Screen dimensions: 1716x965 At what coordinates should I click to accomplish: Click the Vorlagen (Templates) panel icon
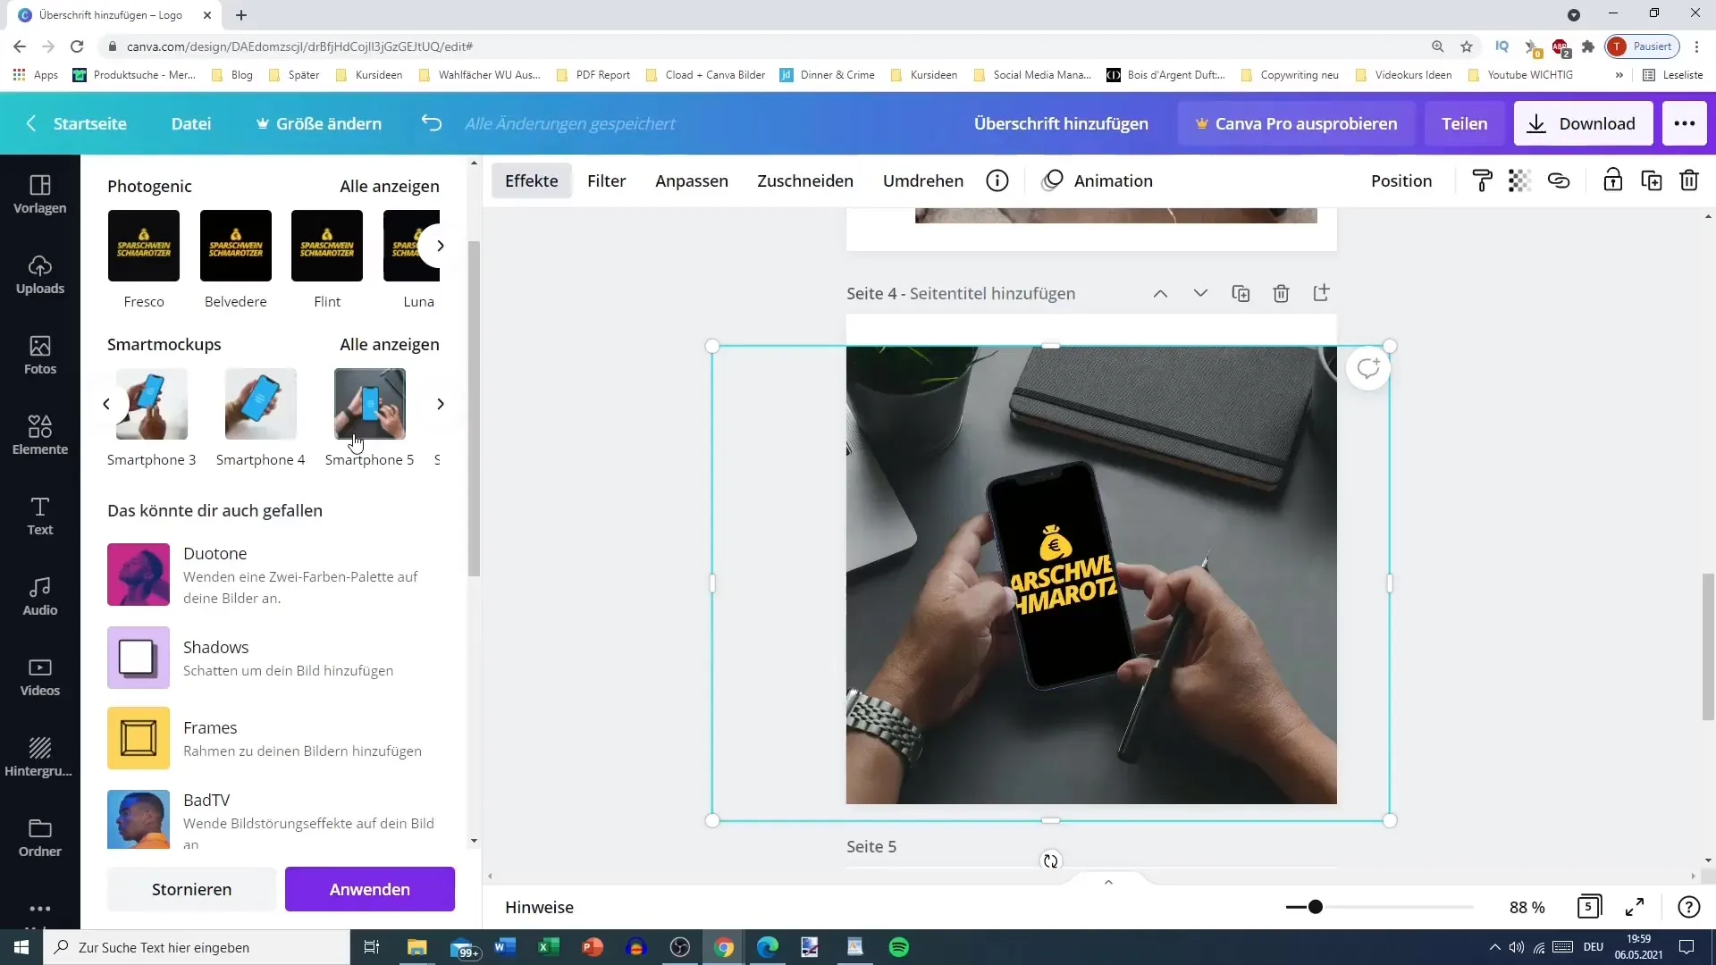pos(39,193)
